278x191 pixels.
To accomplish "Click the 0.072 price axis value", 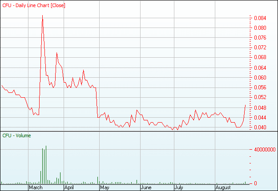I will (x=260, y=48).
